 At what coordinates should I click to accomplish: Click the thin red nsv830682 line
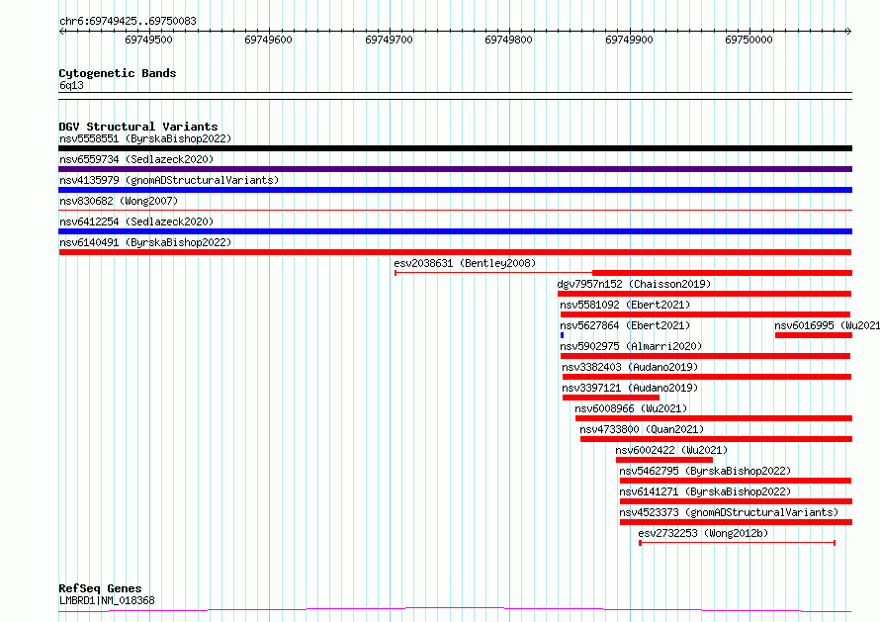pyautogui.click(x=455, y=211)
